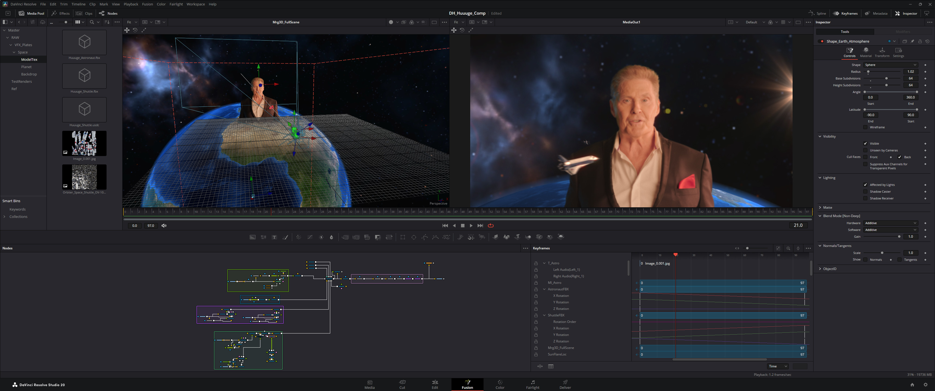
Task: Open the Shape dropdown set to Sphere
Action: point(890,65)
